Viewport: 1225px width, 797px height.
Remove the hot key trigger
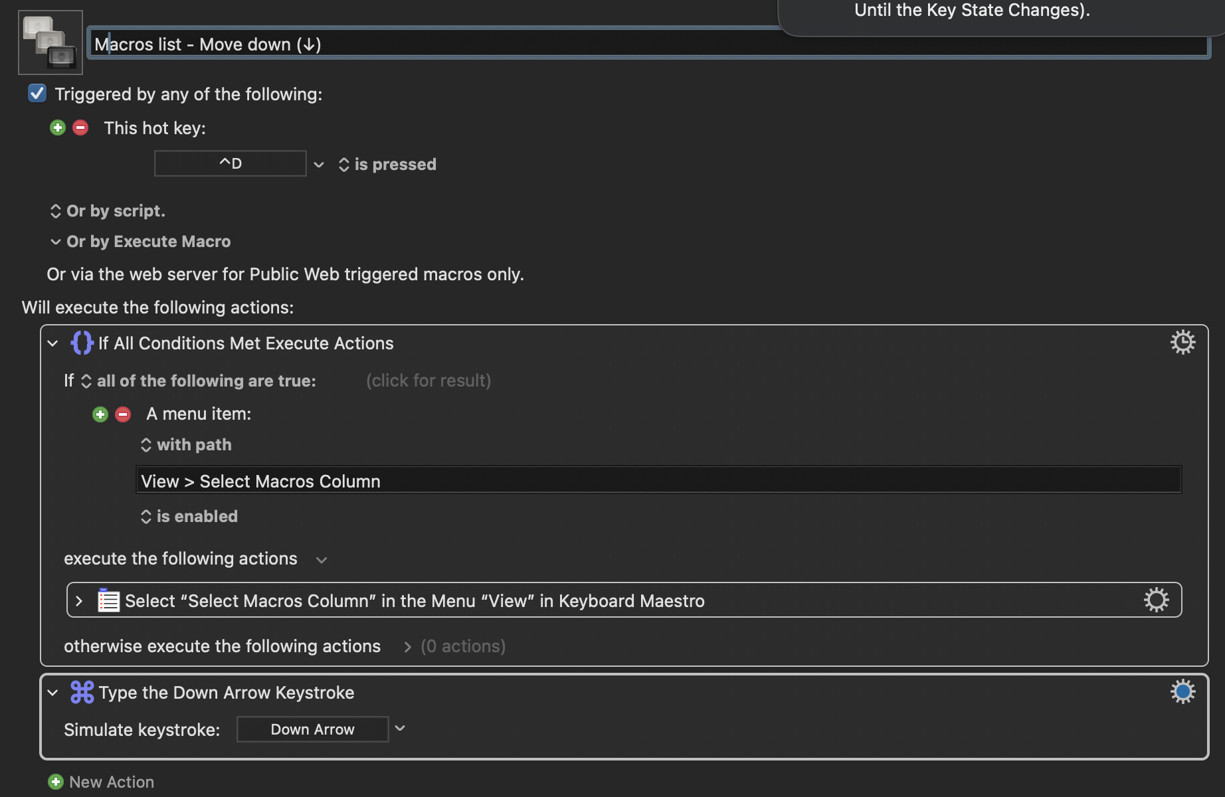80,128
